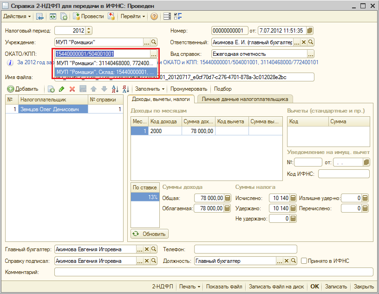
Task: Click Записать файл на диск
Action: point(277,287)
